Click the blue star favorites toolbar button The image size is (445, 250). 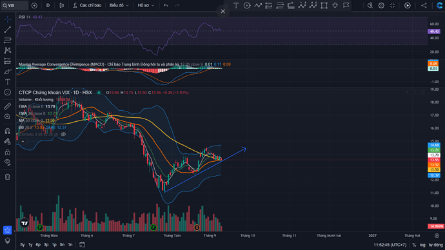(7, 230)
